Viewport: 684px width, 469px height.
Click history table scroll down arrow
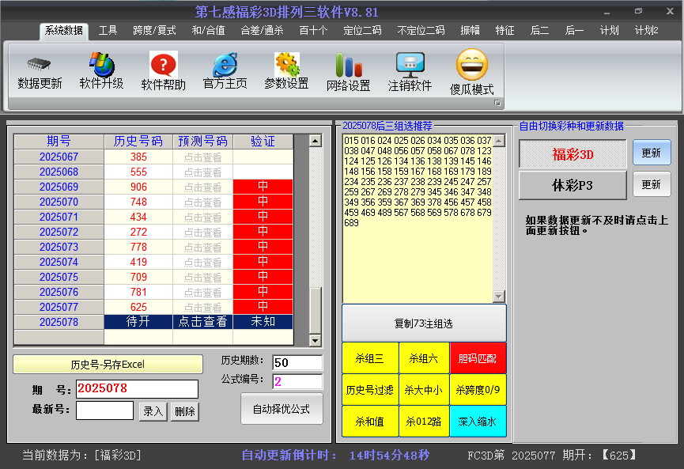click(x=315, y=340)
